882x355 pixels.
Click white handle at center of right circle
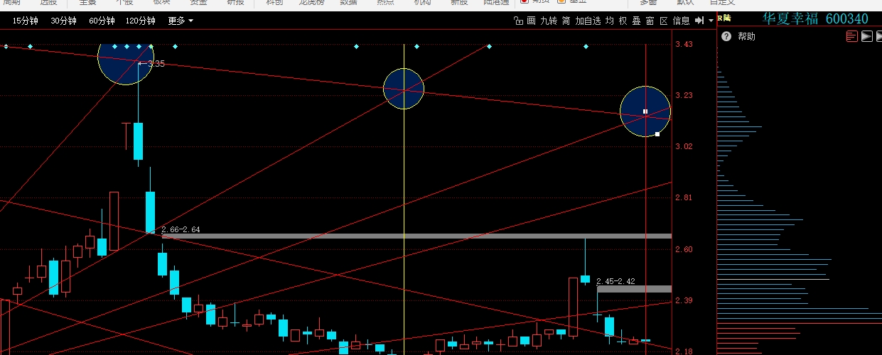click(x=645, y=111)
